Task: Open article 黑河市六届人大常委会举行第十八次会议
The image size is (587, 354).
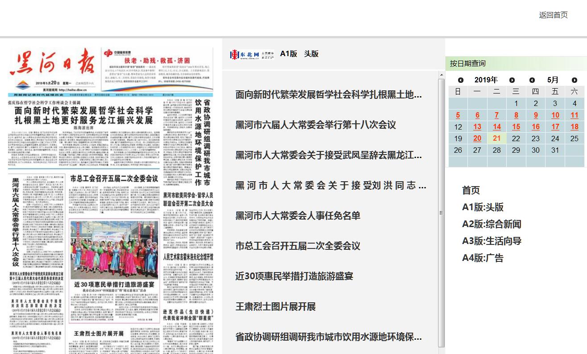Action: pos(316,125)
